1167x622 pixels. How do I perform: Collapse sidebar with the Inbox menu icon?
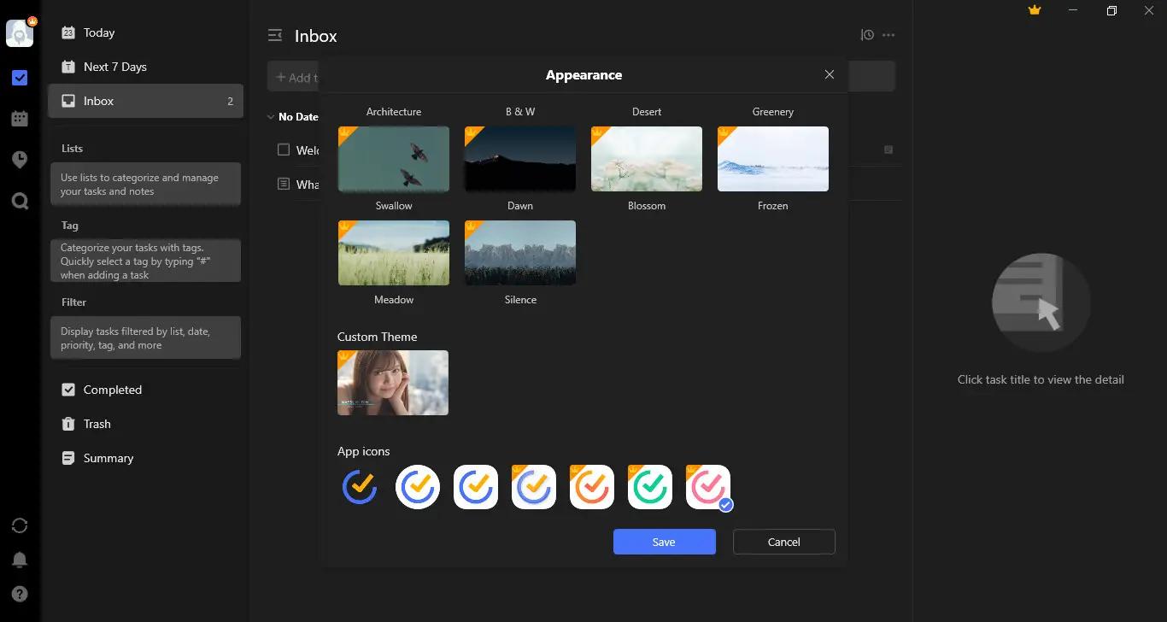(x=275, y=36)
